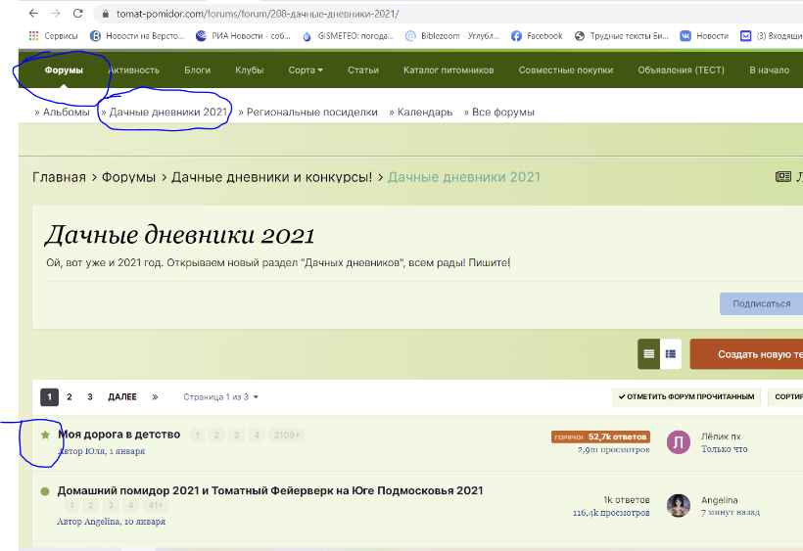This screenshot has height=551, width=803.
Task: Open the Angelina avatar photo
Action: tap(678, 505)
